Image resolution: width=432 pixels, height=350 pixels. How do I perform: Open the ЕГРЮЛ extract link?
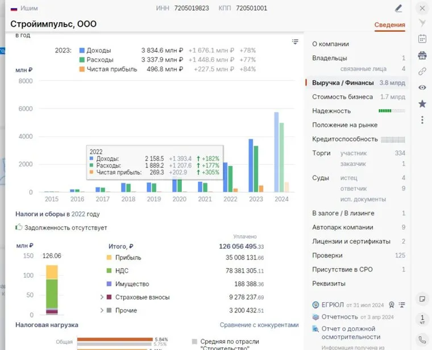click(x=333, y=305)
